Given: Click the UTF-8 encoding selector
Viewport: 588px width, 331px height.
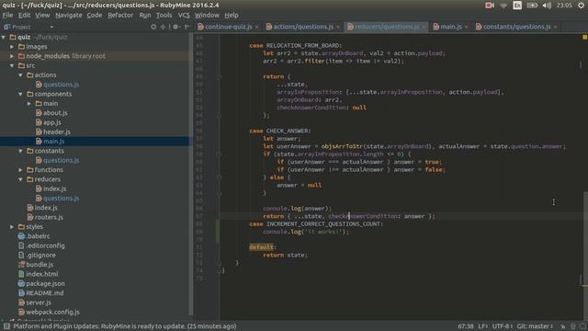Looking at the screenshot, I should click(503, 326).
